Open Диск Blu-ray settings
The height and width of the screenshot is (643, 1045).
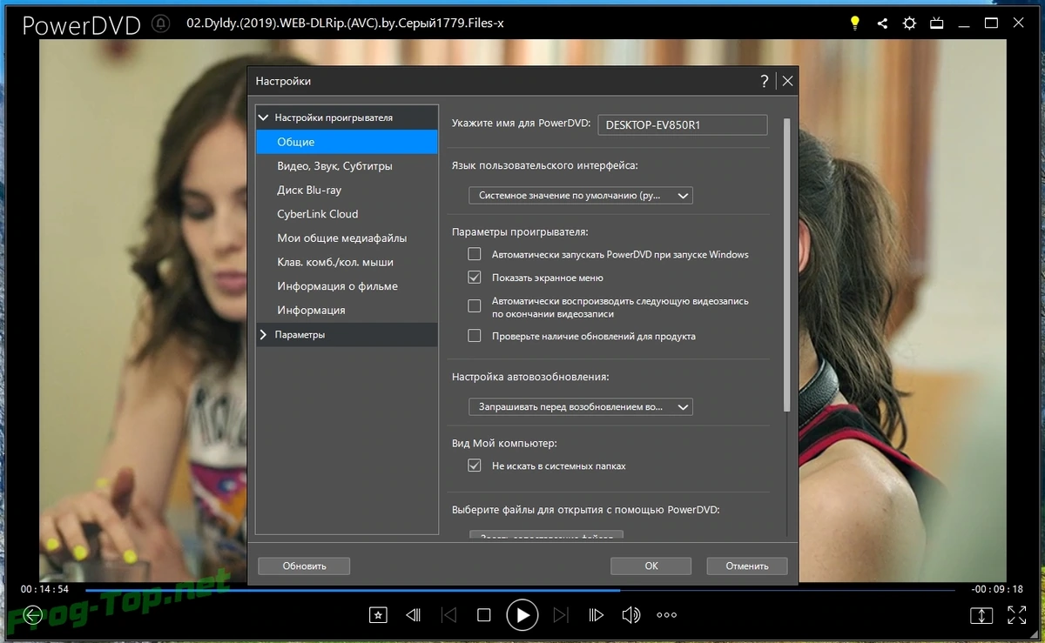click(347, 190)
